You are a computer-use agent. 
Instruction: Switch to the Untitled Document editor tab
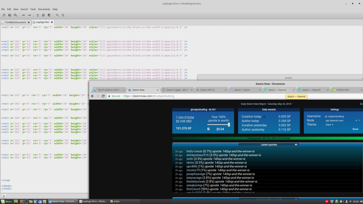pos(15,23)
